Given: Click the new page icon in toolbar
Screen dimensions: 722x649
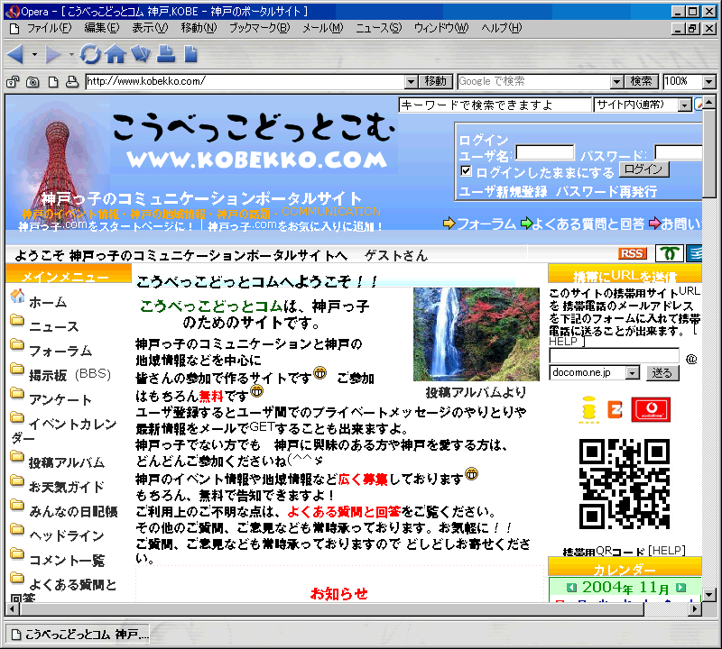Looking at the screenshot, I should 190,54.
